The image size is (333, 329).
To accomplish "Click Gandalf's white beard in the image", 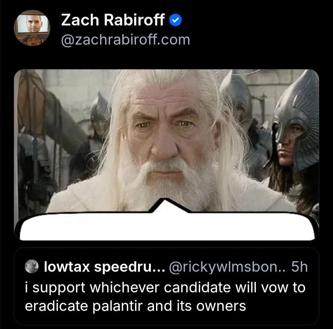I will [166, 183].
